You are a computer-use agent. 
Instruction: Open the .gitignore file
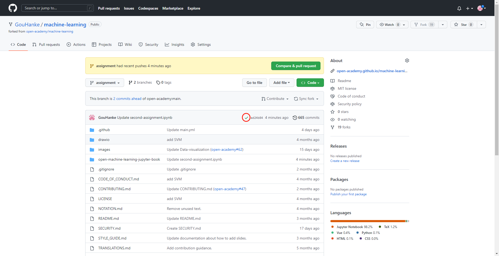tap(106, 169)
